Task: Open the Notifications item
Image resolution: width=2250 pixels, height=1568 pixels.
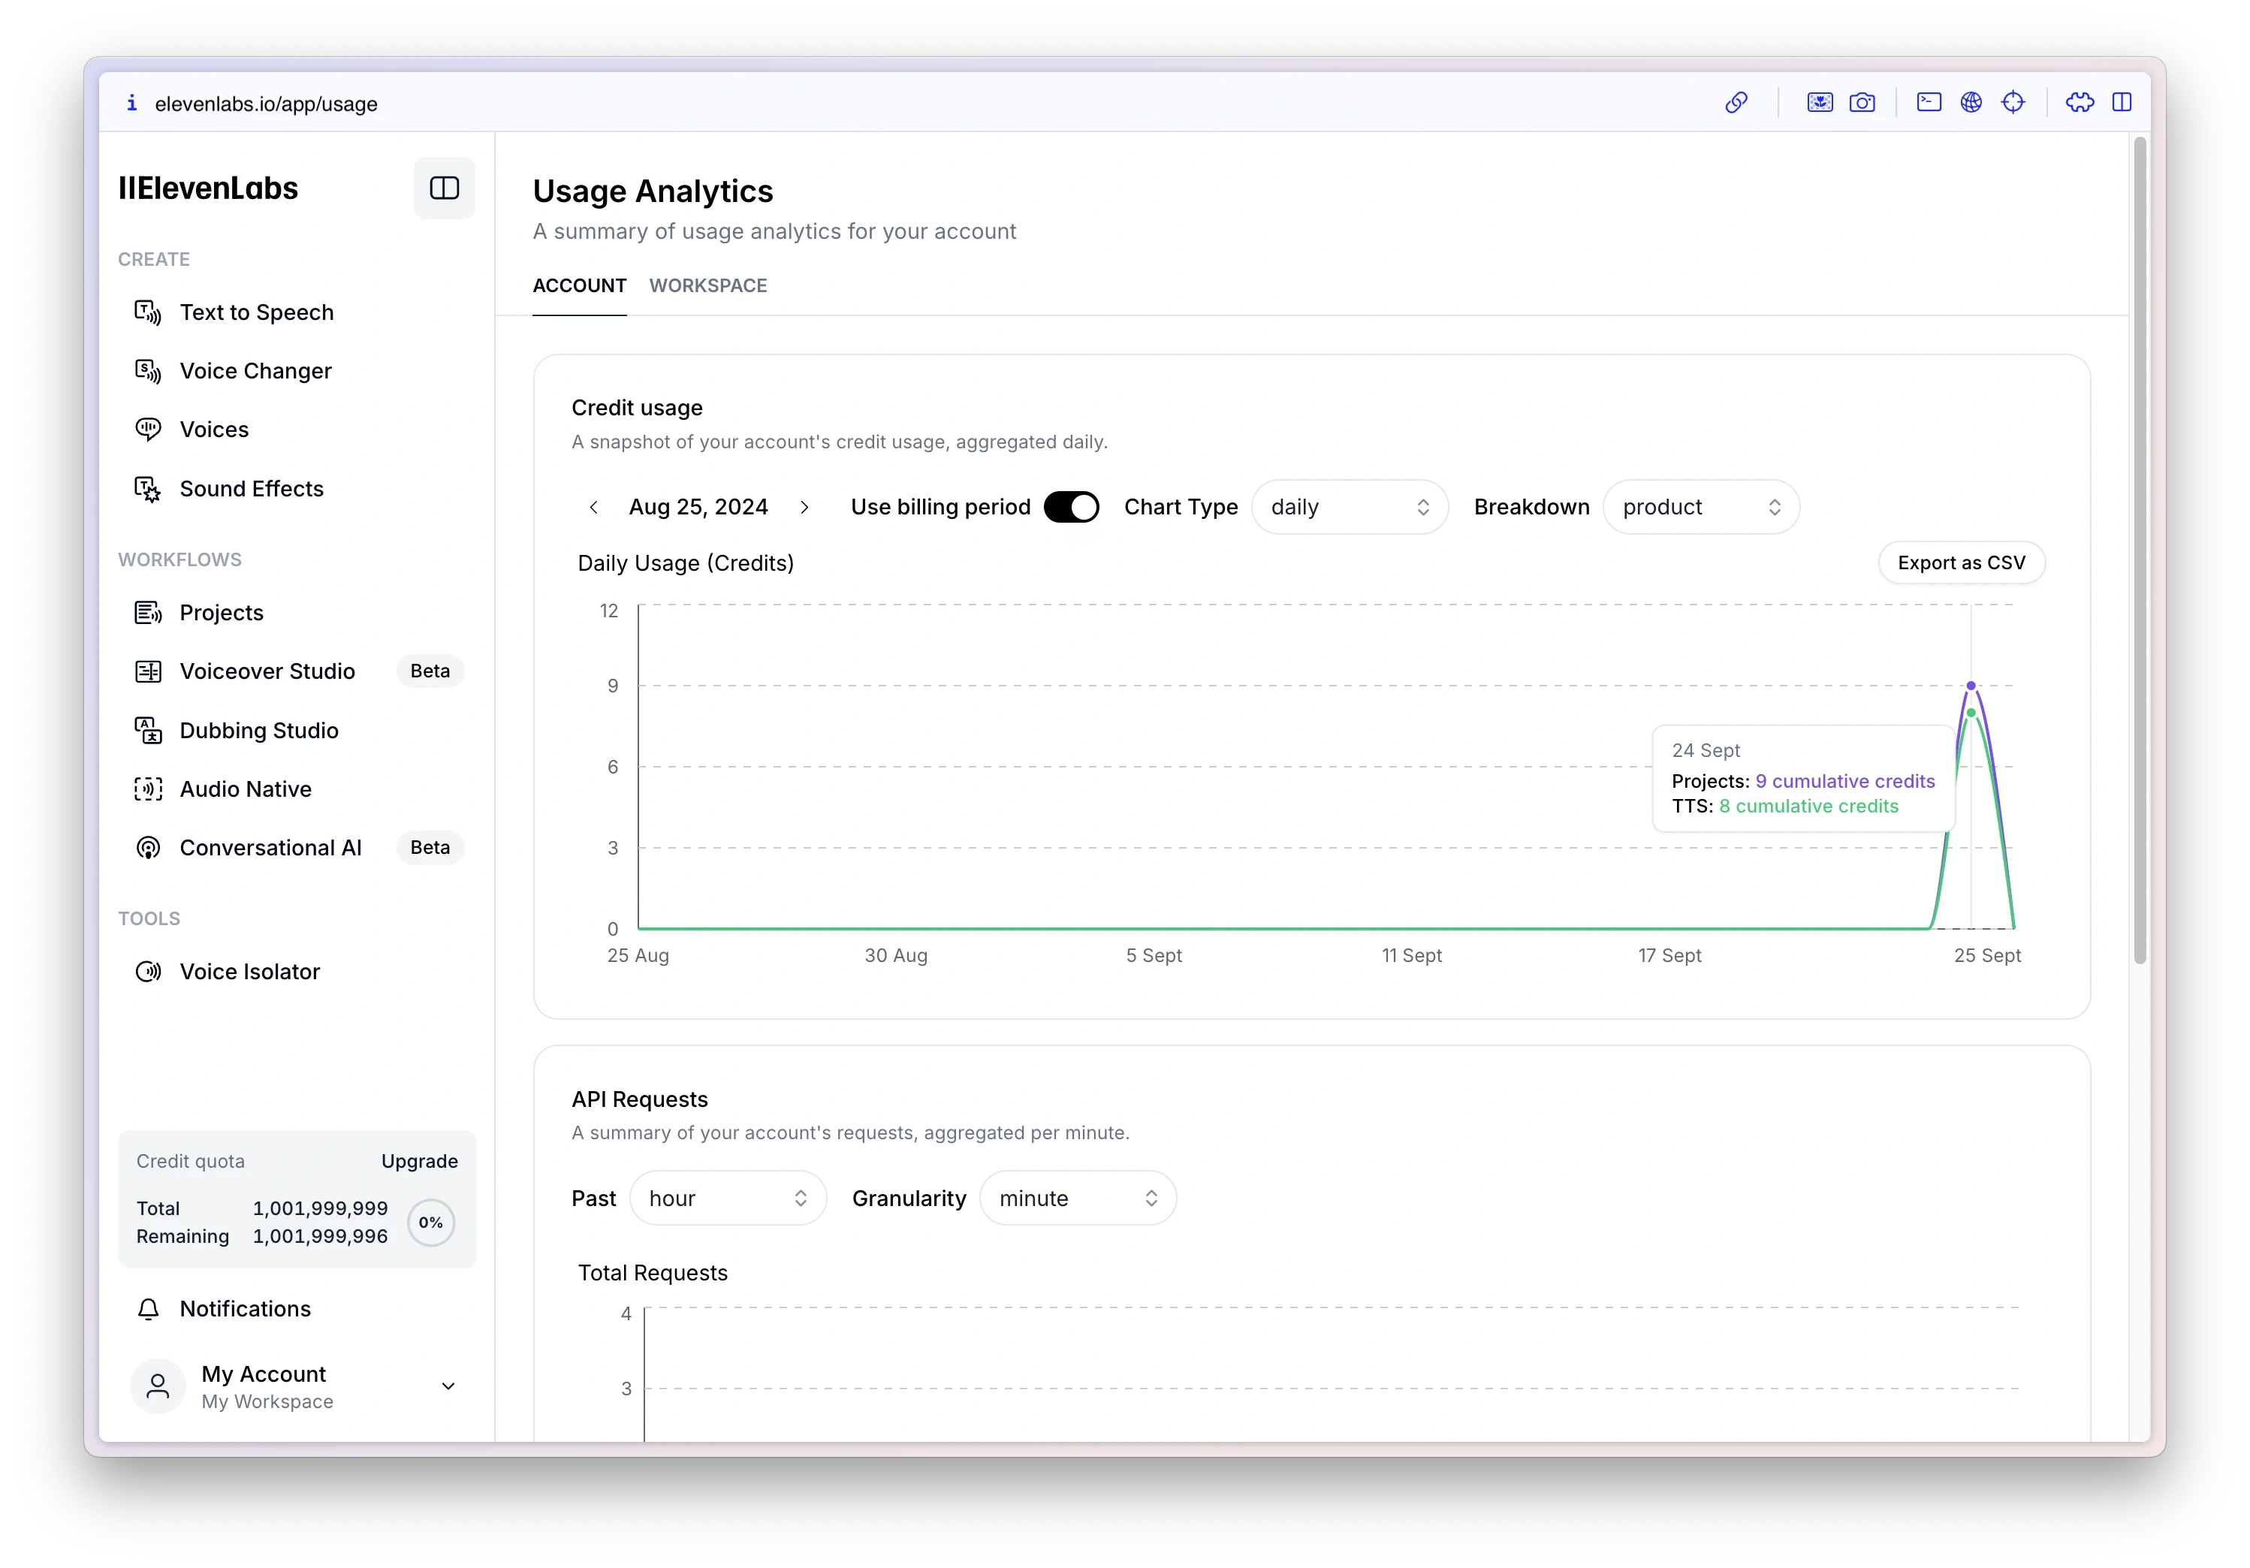Action: [x=245, y=1308]
